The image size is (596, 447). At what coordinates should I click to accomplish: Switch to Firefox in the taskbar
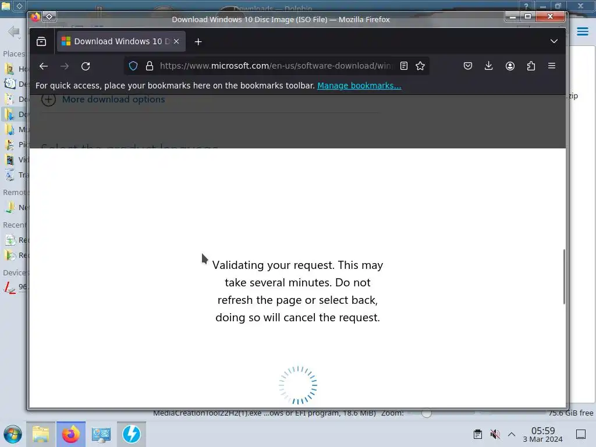(x=71, y=434)
